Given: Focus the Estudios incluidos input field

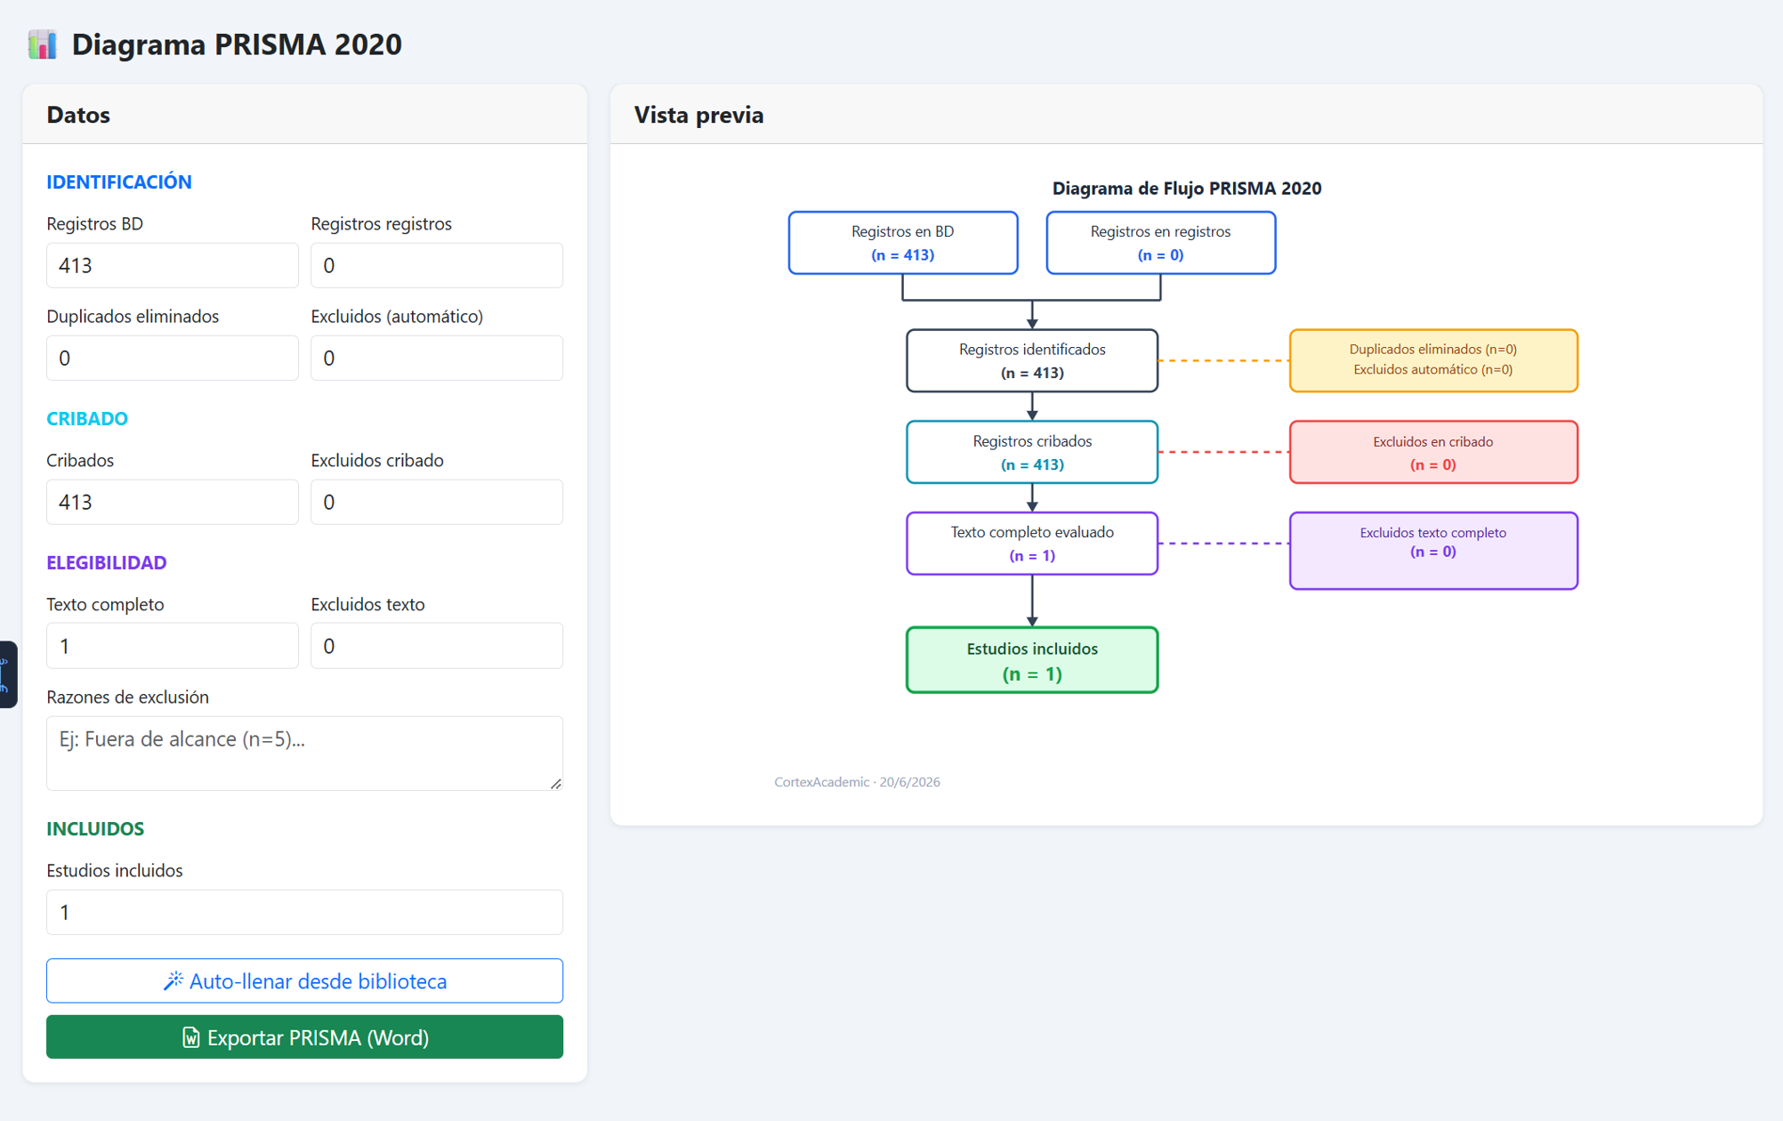Looking at the screenshot, I should point(304,912).
